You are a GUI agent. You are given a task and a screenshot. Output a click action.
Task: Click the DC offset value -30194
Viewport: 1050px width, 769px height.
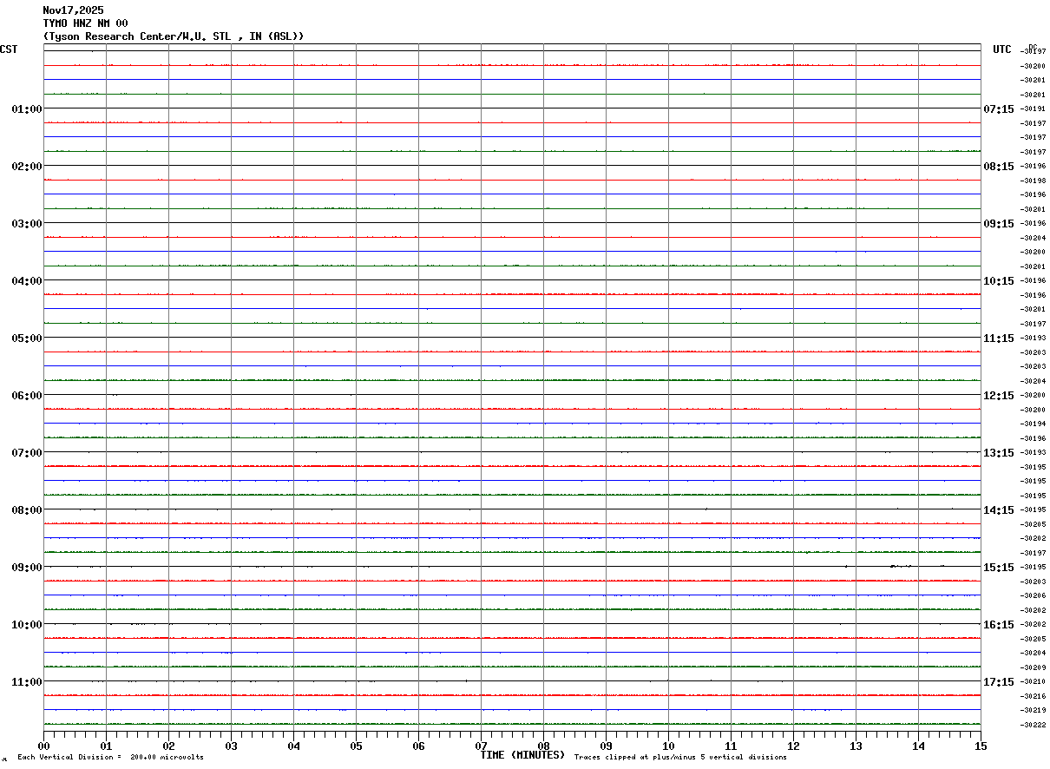(1034, 424)
